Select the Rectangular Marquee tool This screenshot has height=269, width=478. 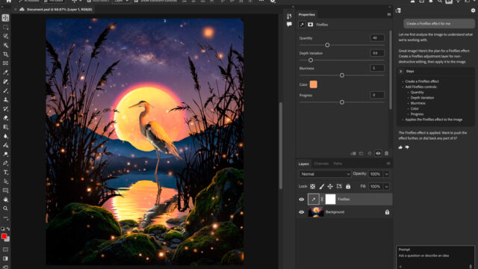click(5, 27)
